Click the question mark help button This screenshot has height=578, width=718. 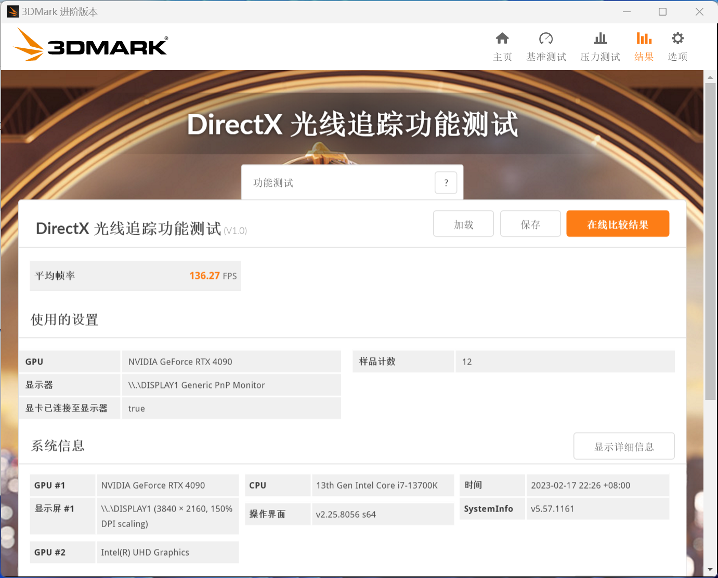coord(446,183)
